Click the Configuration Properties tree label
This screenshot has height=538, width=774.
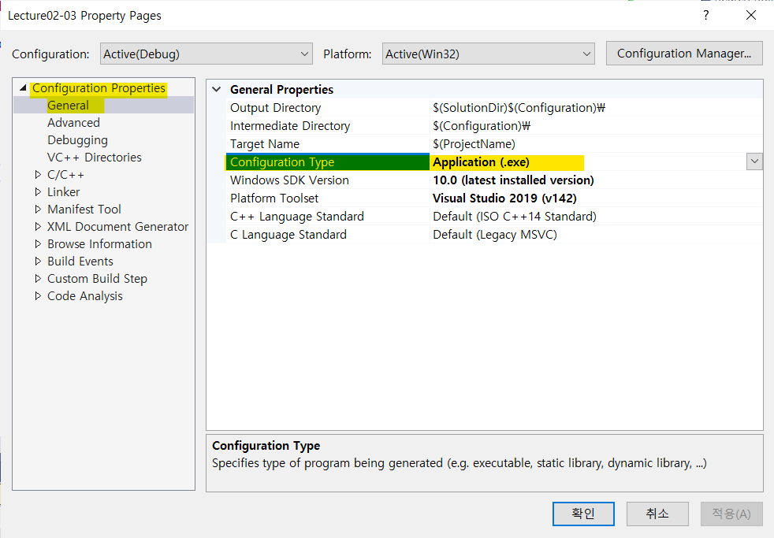point(99,87)
